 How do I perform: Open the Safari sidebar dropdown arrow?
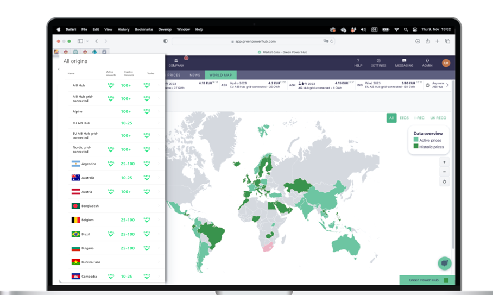[87, 41]
